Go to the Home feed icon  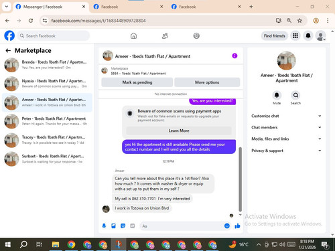133,35
